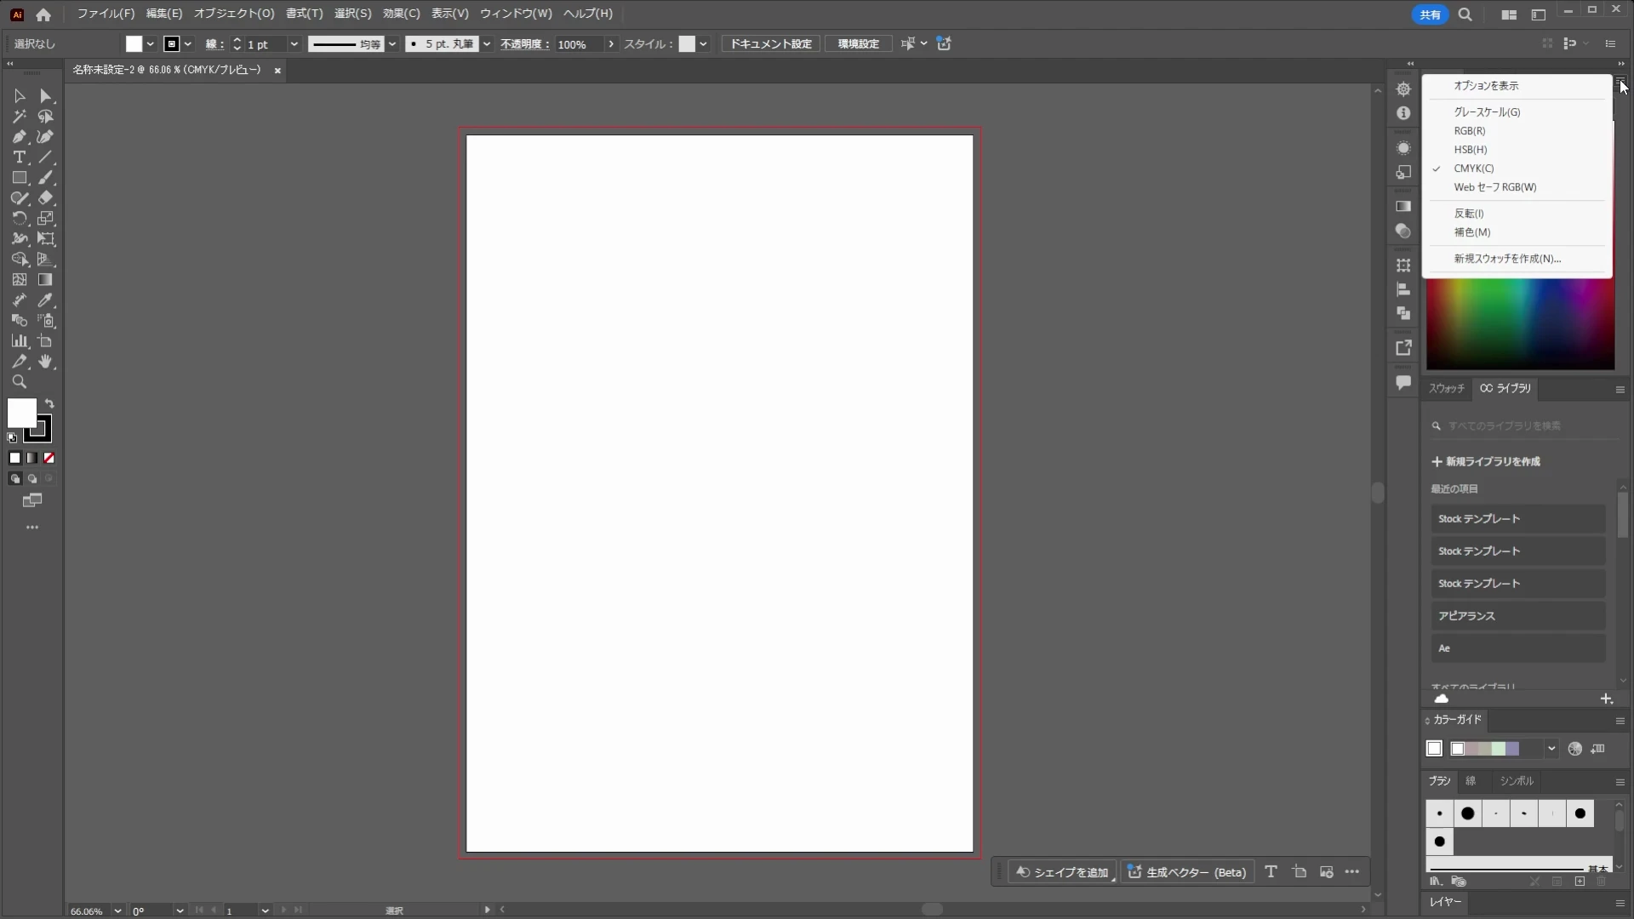1634x919 pixels.
Task: Open the opacity dropdown arrow
Action: pos(610,44)
